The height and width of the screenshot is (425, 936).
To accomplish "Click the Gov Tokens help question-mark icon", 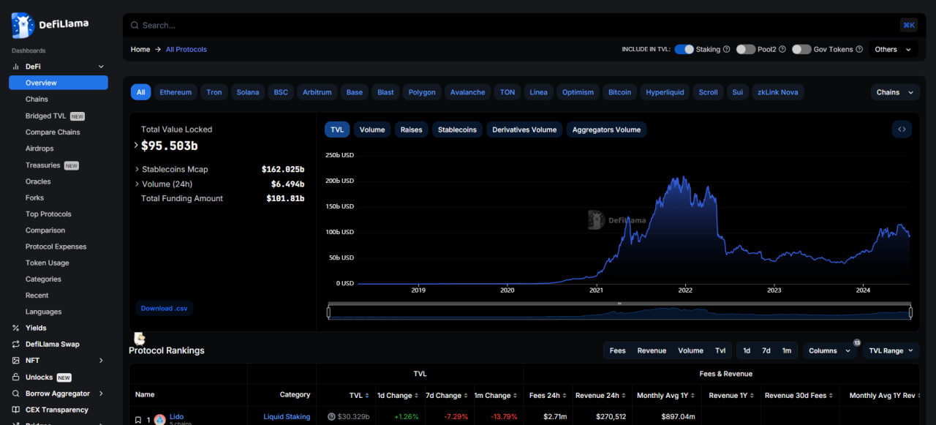I will pyautogui.click(x=859, y=50).
